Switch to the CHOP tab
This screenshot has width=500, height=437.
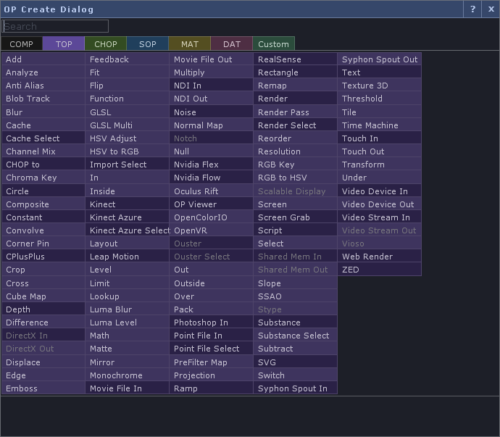point(106,44)
